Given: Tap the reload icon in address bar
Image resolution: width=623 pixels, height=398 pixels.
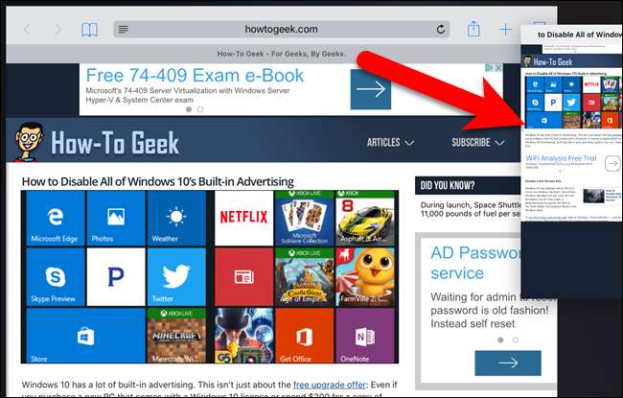Looking at the screenshot, I should (x=440, y=29).
